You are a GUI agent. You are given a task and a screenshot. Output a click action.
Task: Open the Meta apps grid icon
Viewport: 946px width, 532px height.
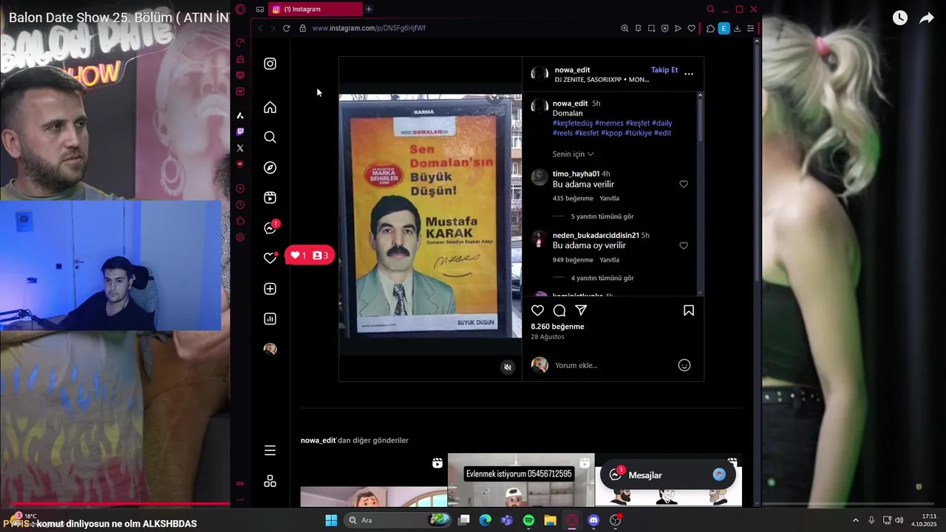(270, 481)
